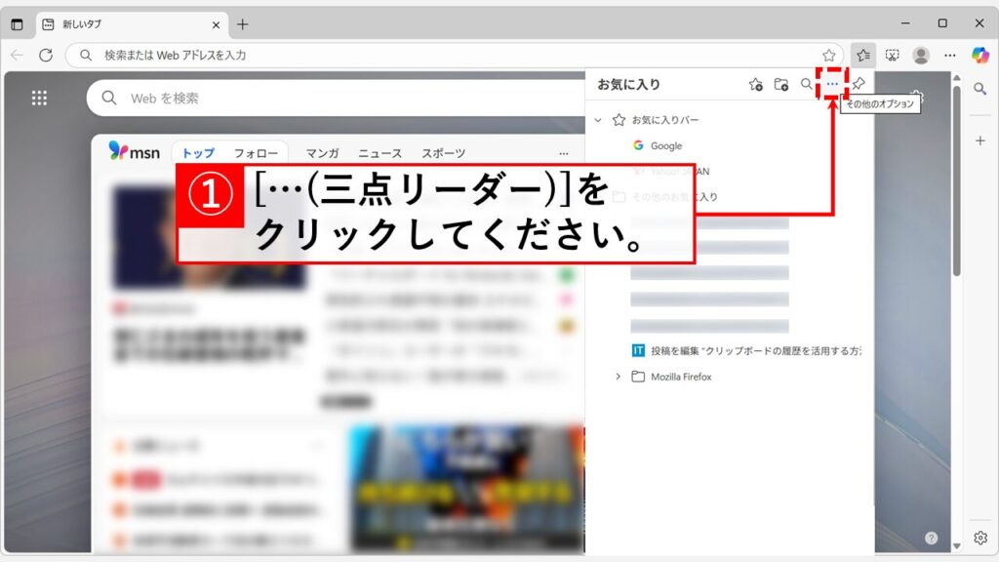Select the 新しいタブ browser tab
This screenshot has width=999, height=562.
coord(132,24)
